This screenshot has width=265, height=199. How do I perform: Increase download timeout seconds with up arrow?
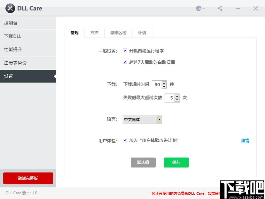tap(164, 83)
